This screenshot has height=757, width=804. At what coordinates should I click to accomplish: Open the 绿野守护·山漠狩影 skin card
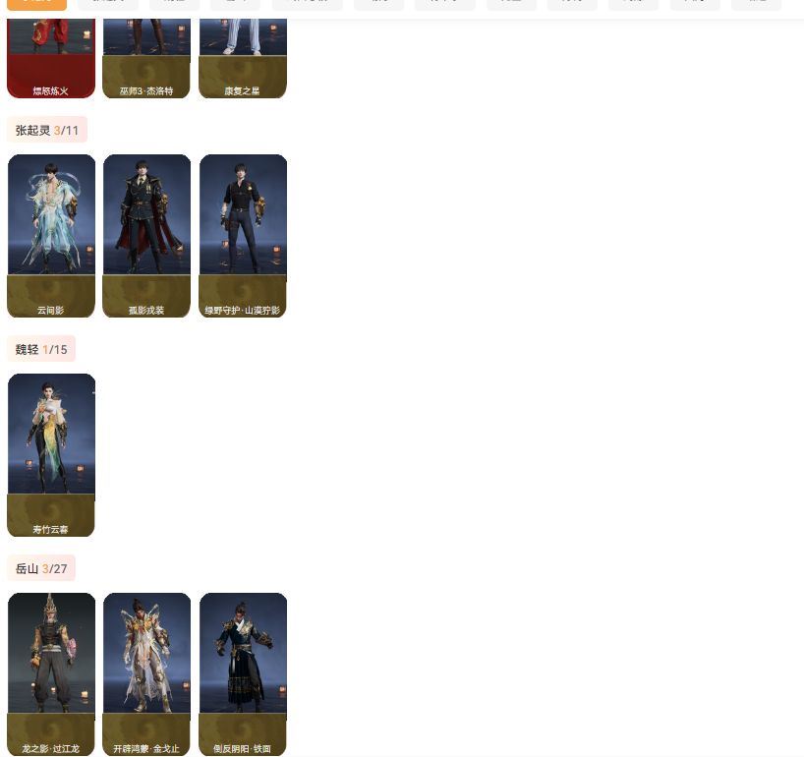(243, 236)
